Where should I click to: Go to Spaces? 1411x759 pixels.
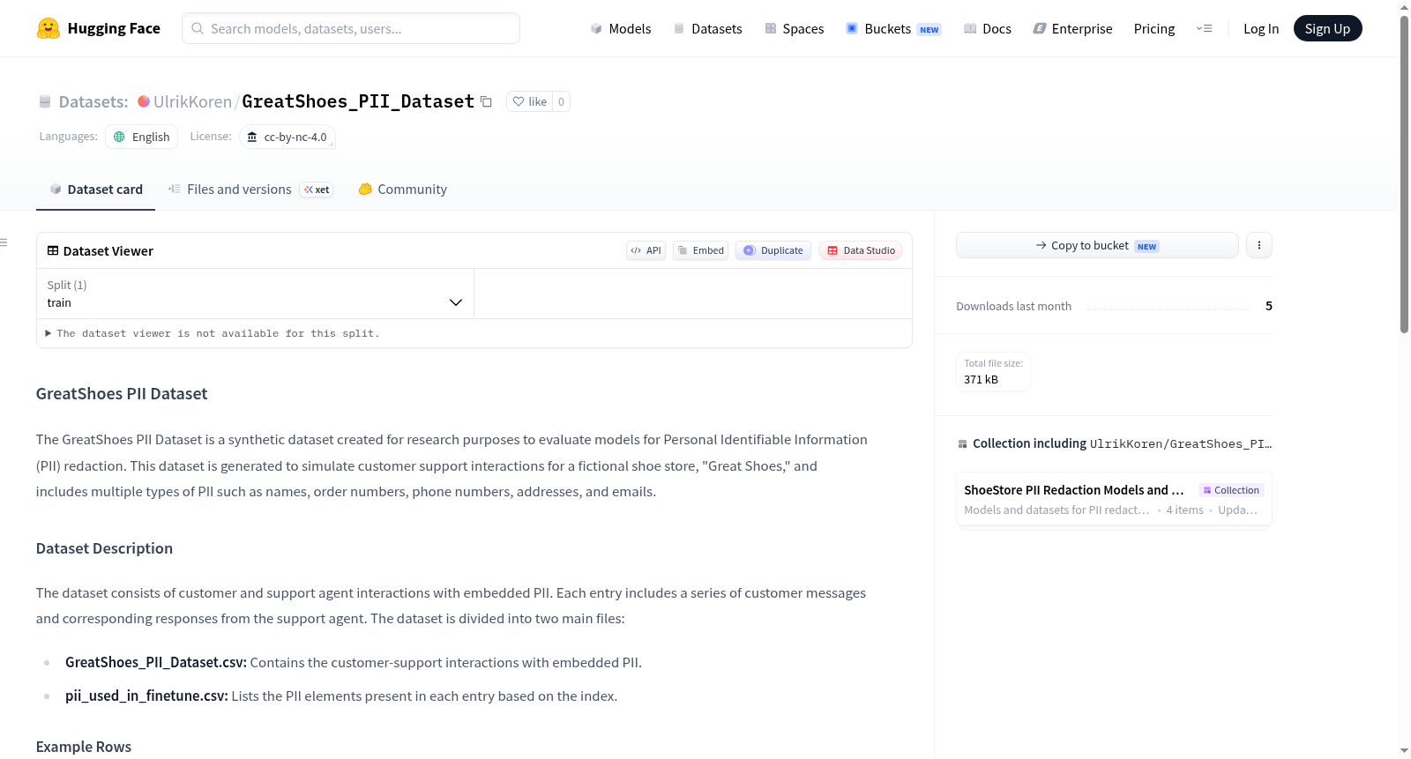coord(794,29)
